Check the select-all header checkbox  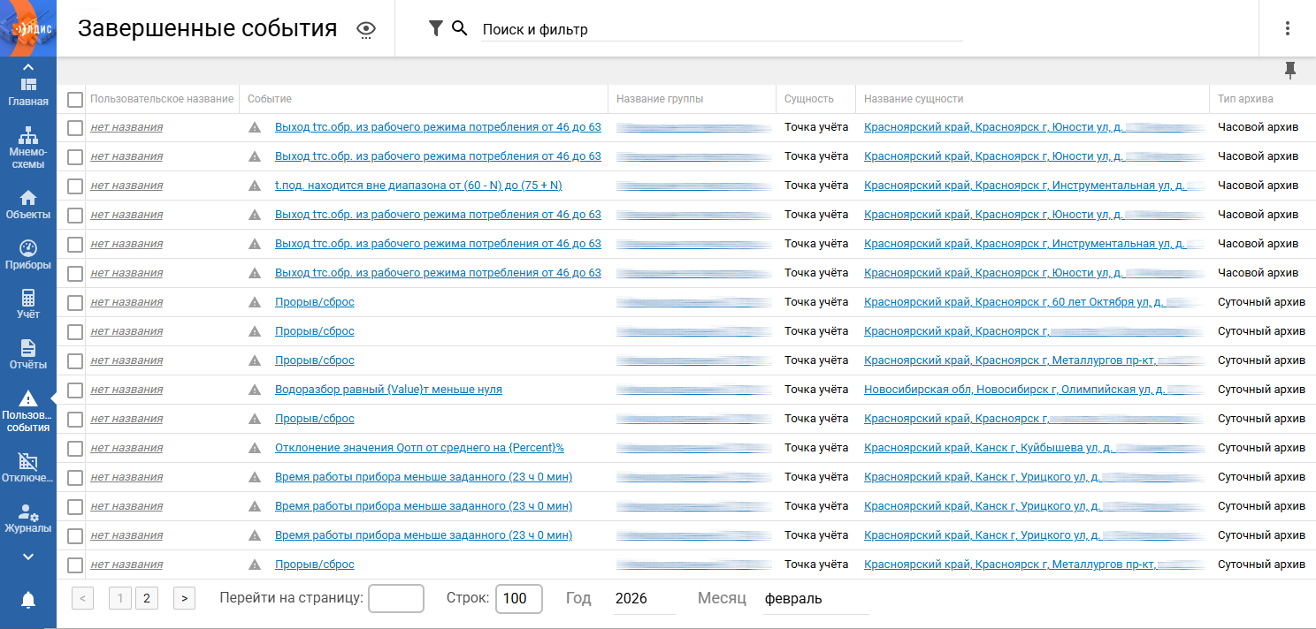pos(75,99)
